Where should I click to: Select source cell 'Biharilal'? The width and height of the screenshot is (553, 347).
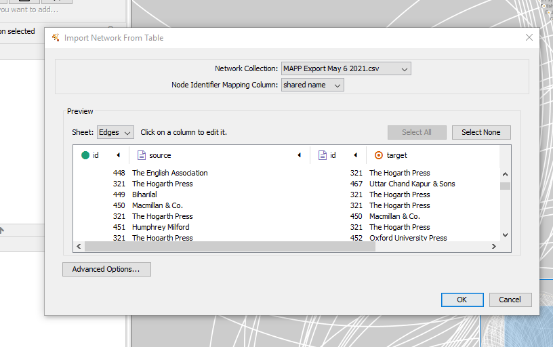[144, 195]
